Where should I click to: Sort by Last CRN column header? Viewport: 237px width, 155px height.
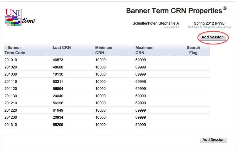(62, 48)
